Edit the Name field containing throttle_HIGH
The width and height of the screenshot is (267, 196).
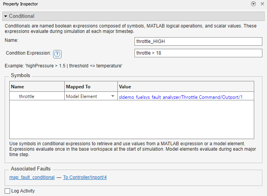click(x=198, y=41)
